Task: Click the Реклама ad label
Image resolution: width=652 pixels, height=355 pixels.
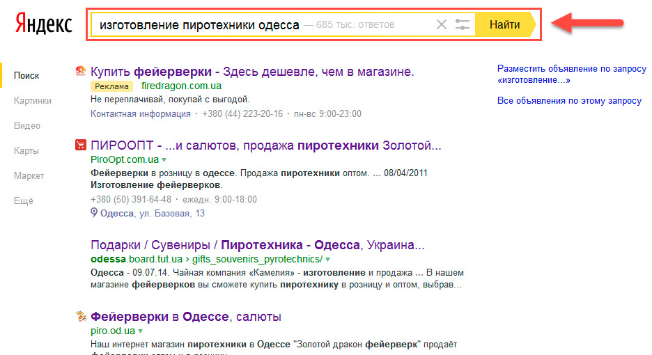Action: click(x=111, y=86)
